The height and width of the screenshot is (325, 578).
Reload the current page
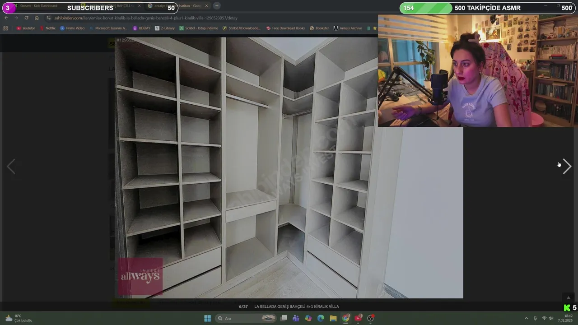tap(26, 18)
